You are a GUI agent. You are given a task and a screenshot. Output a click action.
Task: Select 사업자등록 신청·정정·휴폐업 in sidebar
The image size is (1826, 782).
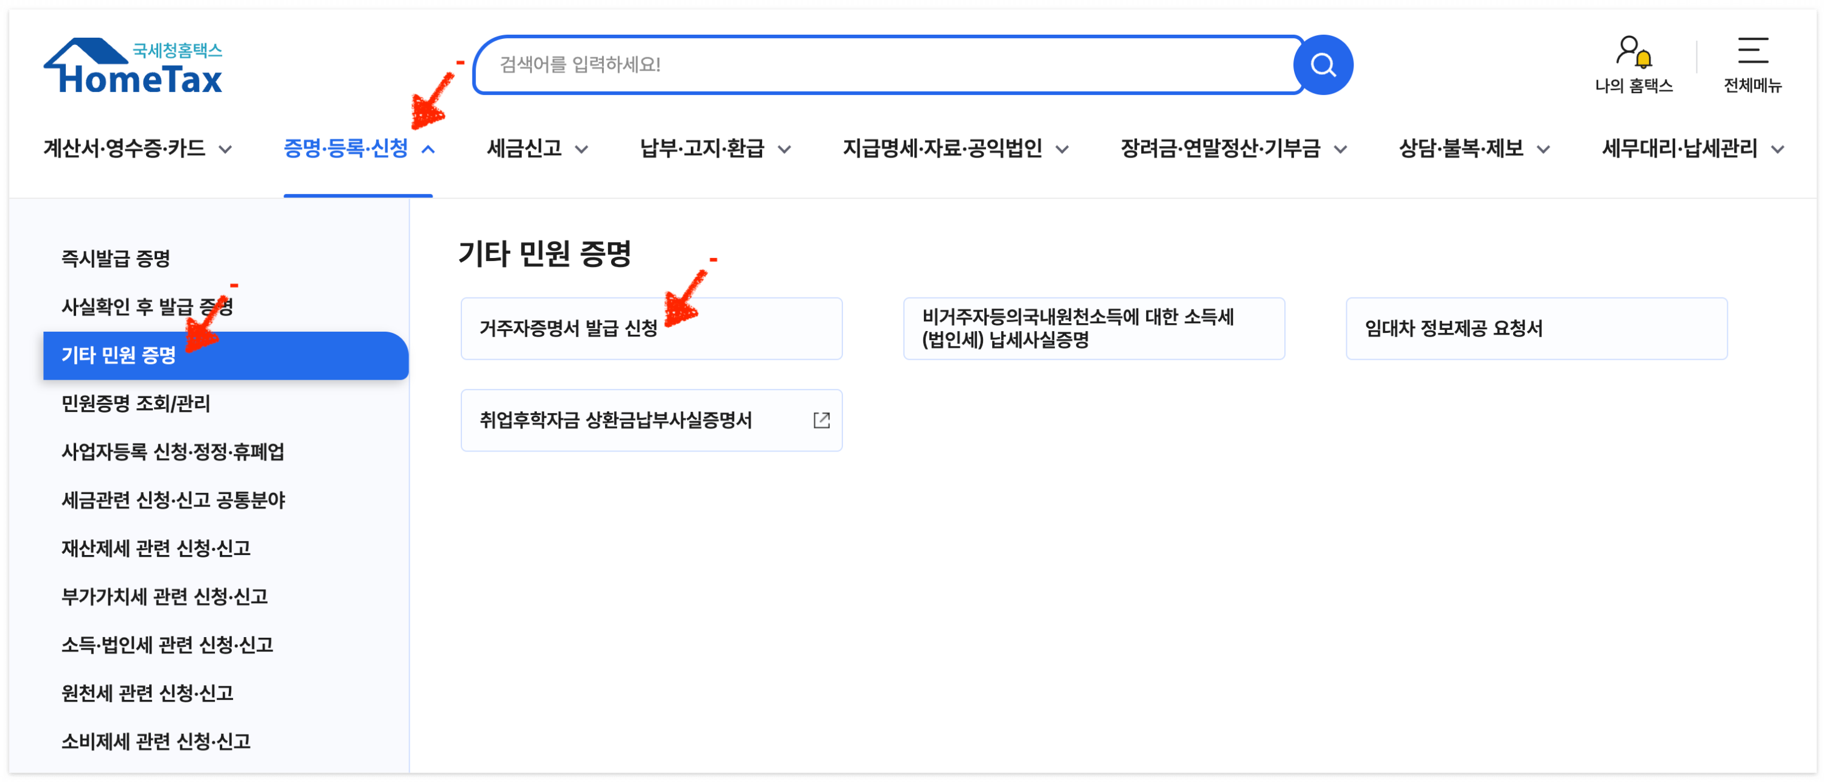(x=172, y=452)
